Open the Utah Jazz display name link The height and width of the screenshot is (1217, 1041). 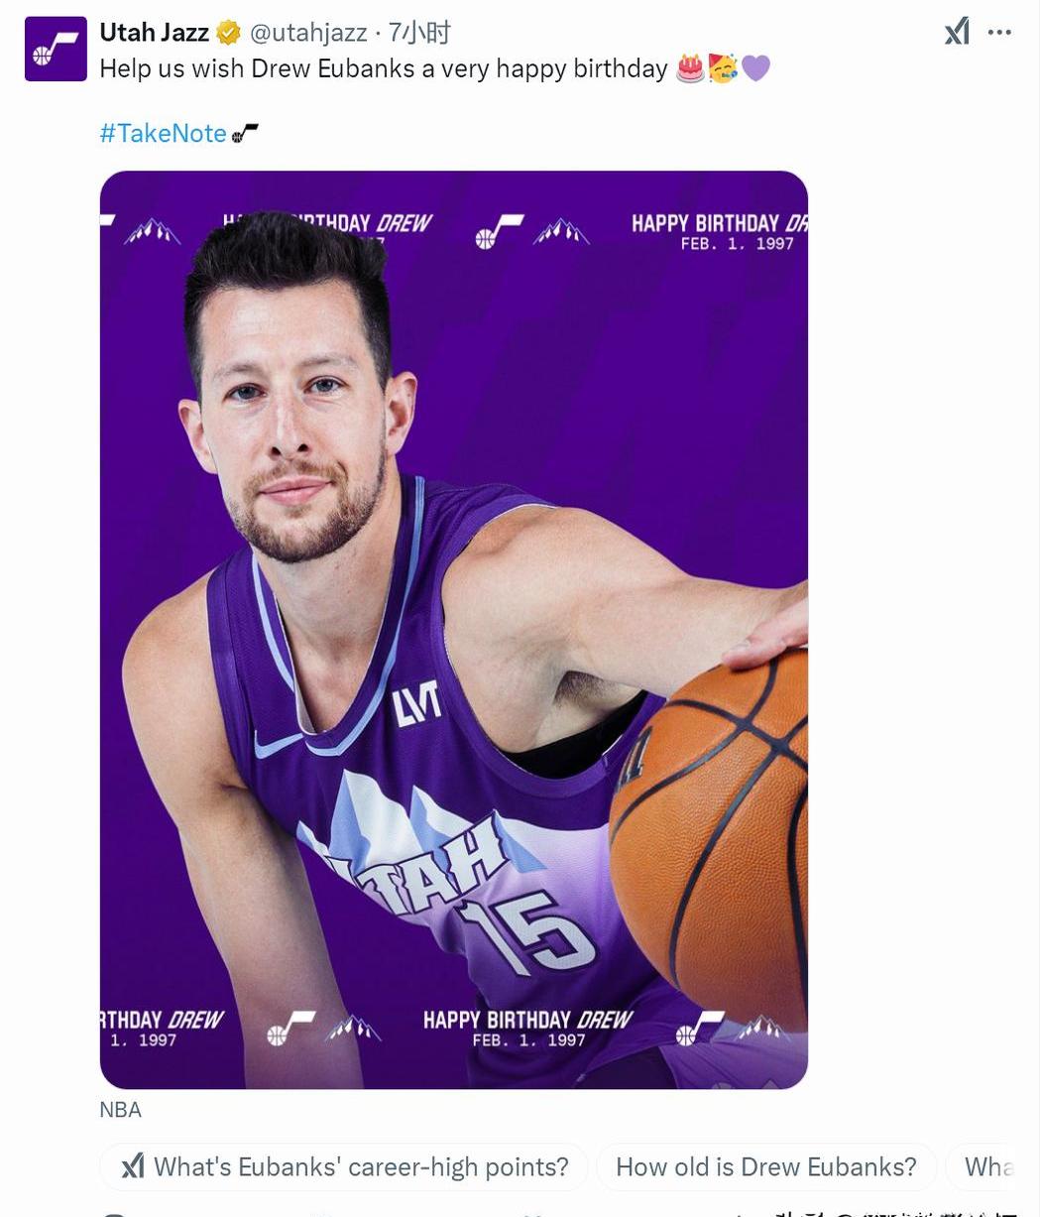tap(155, 33)
